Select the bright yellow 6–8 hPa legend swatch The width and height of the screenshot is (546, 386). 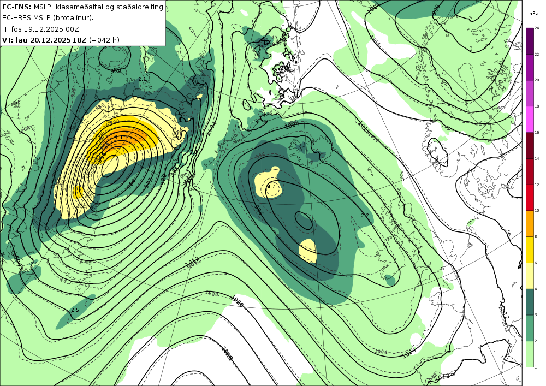530,250
